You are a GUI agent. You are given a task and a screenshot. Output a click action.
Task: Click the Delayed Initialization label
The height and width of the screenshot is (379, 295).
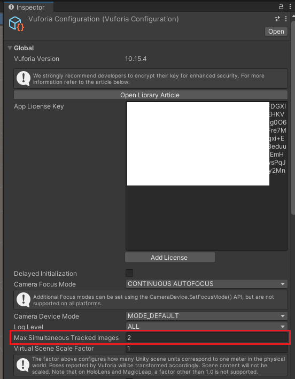[x=45, y=274]
